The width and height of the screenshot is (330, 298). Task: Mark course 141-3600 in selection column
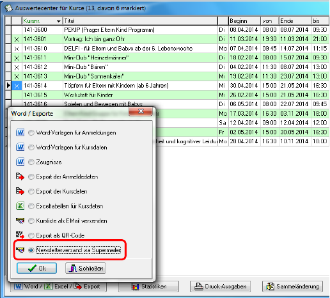coord(17,30)
